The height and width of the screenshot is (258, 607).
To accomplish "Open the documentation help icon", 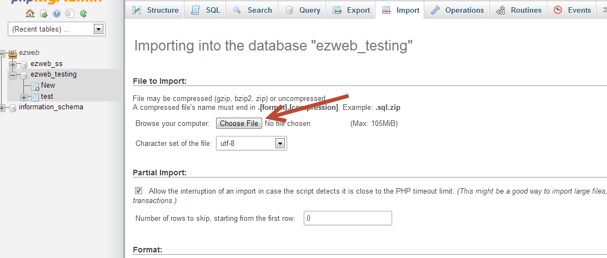I will click(57, 14).
